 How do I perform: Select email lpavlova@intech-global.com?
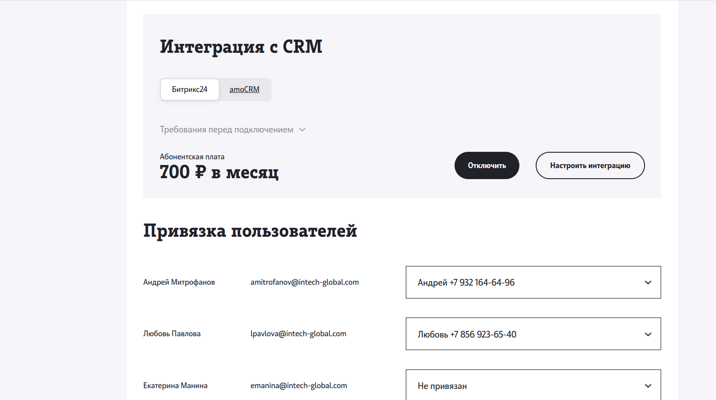click(298, 334)
